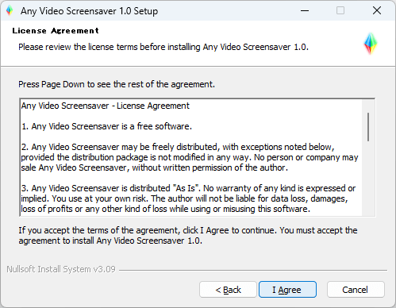Screen dimensions: 396x308
Task: Click inside clause 3 'As Is' warranty paragraph
Action: 188,198
